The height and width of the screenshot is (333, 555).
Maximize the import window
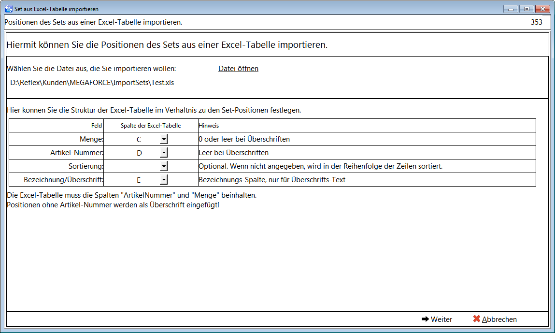527,9
